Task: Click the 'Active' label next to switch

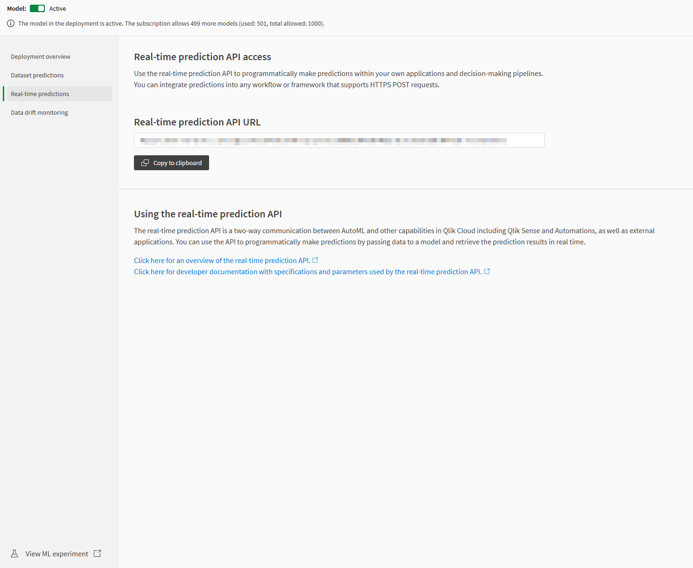Action: [x=57, y=8]
